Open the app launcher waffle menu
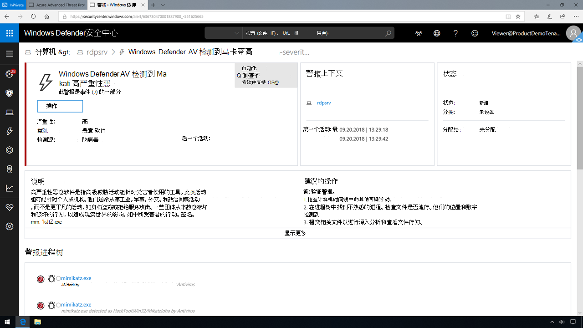The height and width of the screenshot is (328, 583). (x=10, y=33)
